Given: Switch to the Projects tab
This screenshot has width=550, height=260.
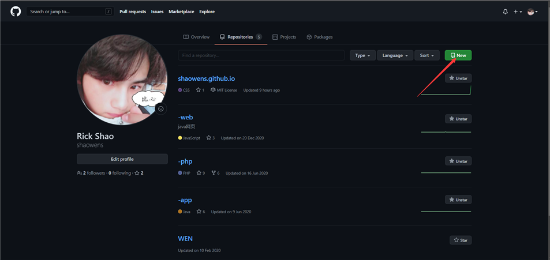Looking at the screenshot, I should point(284,37).
